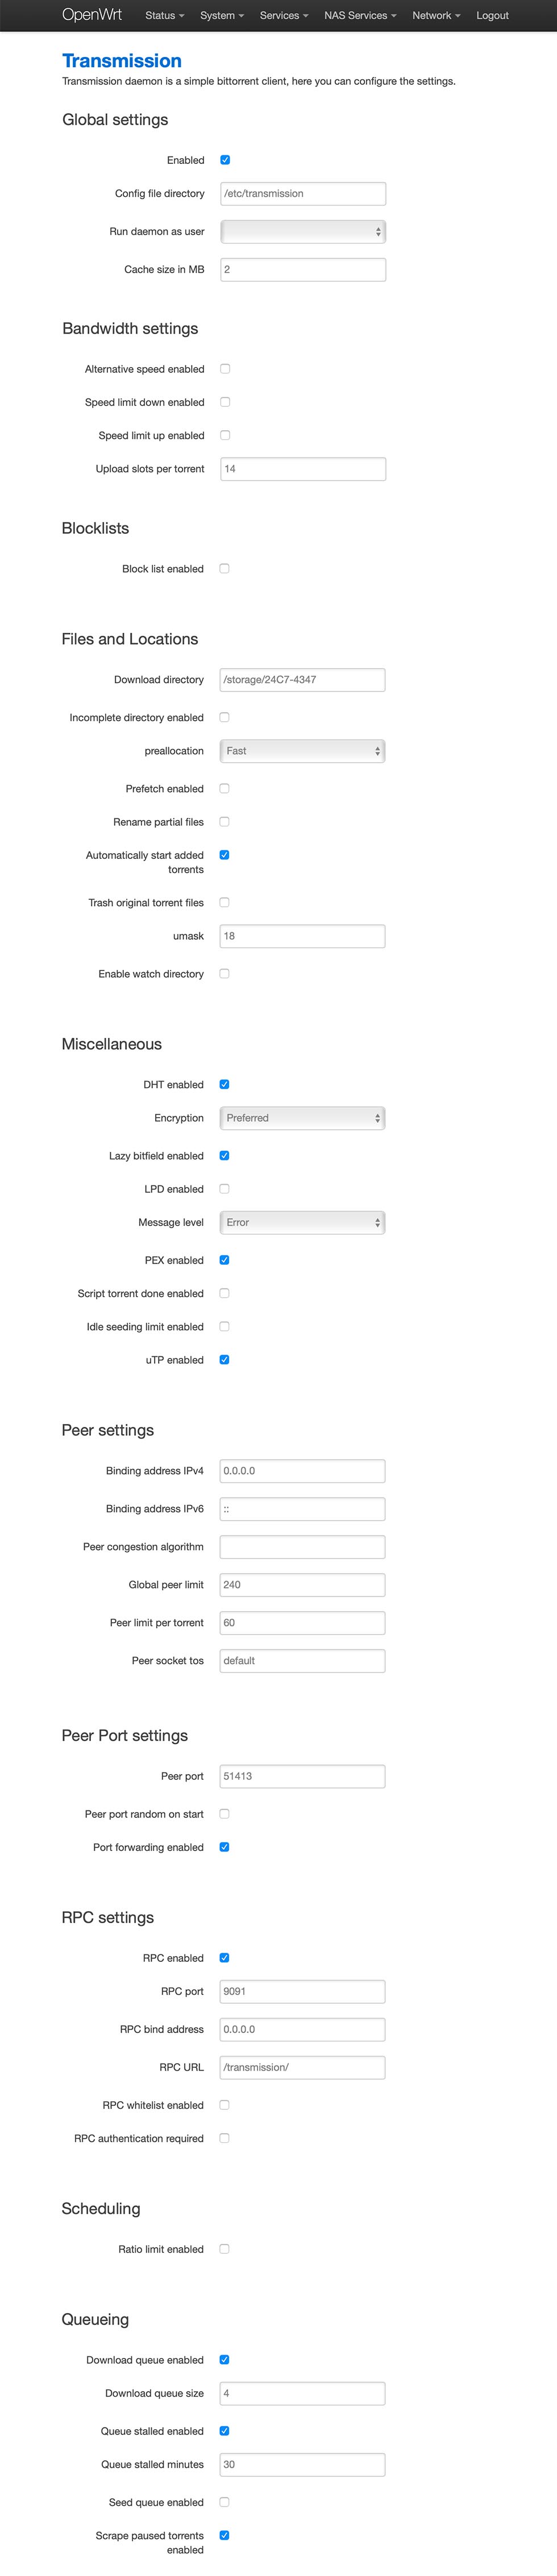Go to the OpenWrt home link
The image size is (557, 2576).
[92, 15]
